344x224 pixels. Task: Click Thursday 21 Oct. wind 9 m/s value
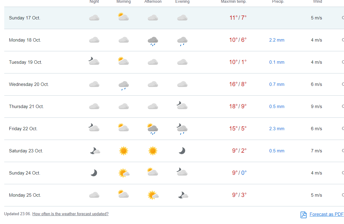[316, 107]
